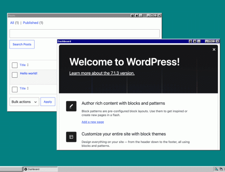The width and height of the screenshot is (225, 172).
Task: Click Customize your entire site heading
Action: 124,134
